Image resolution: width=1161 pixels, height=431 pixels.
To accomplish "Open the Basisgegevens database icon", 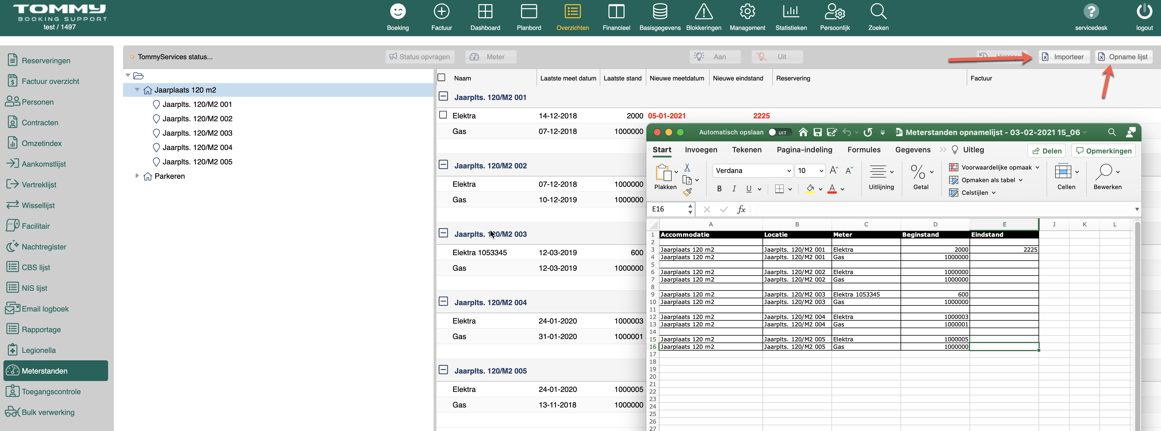I will 660,12.
